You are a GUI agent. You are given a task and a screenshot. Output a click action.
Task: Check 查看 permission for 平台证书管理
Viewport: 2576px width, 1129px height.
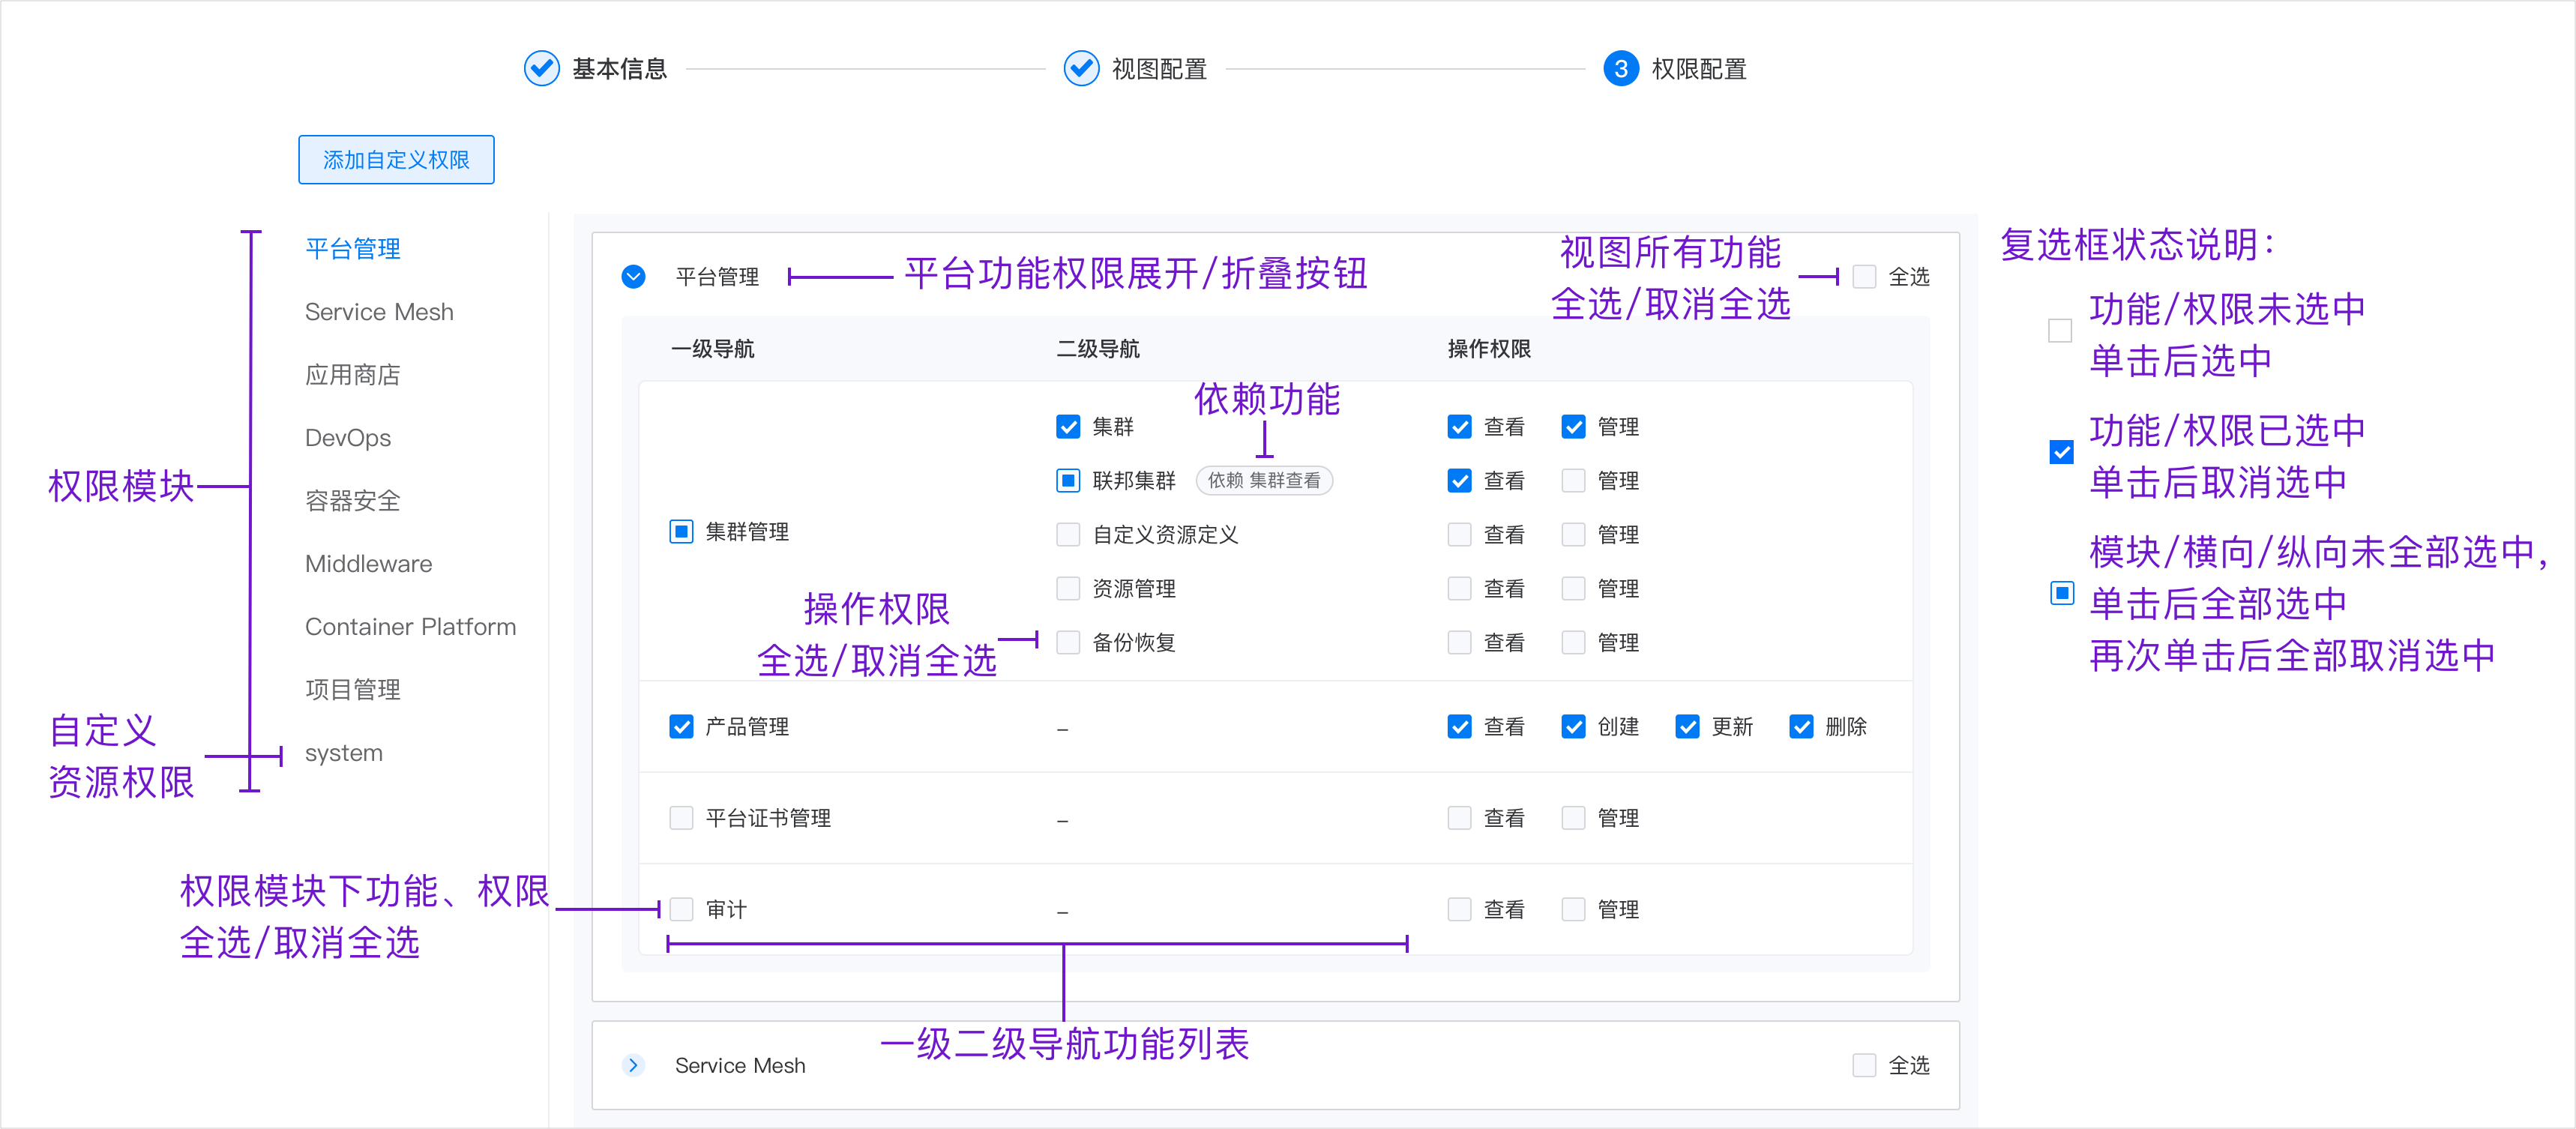[x=1459, y=818]
